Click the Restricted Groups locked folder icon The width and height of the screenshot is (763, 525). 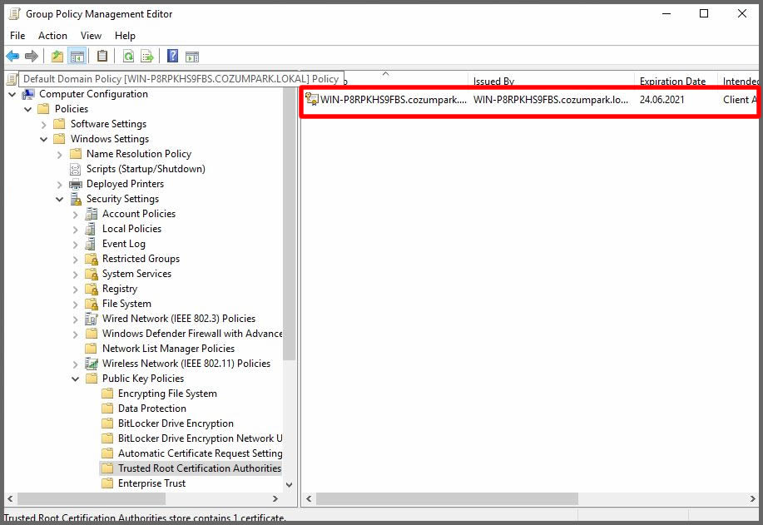pos(91,259)
